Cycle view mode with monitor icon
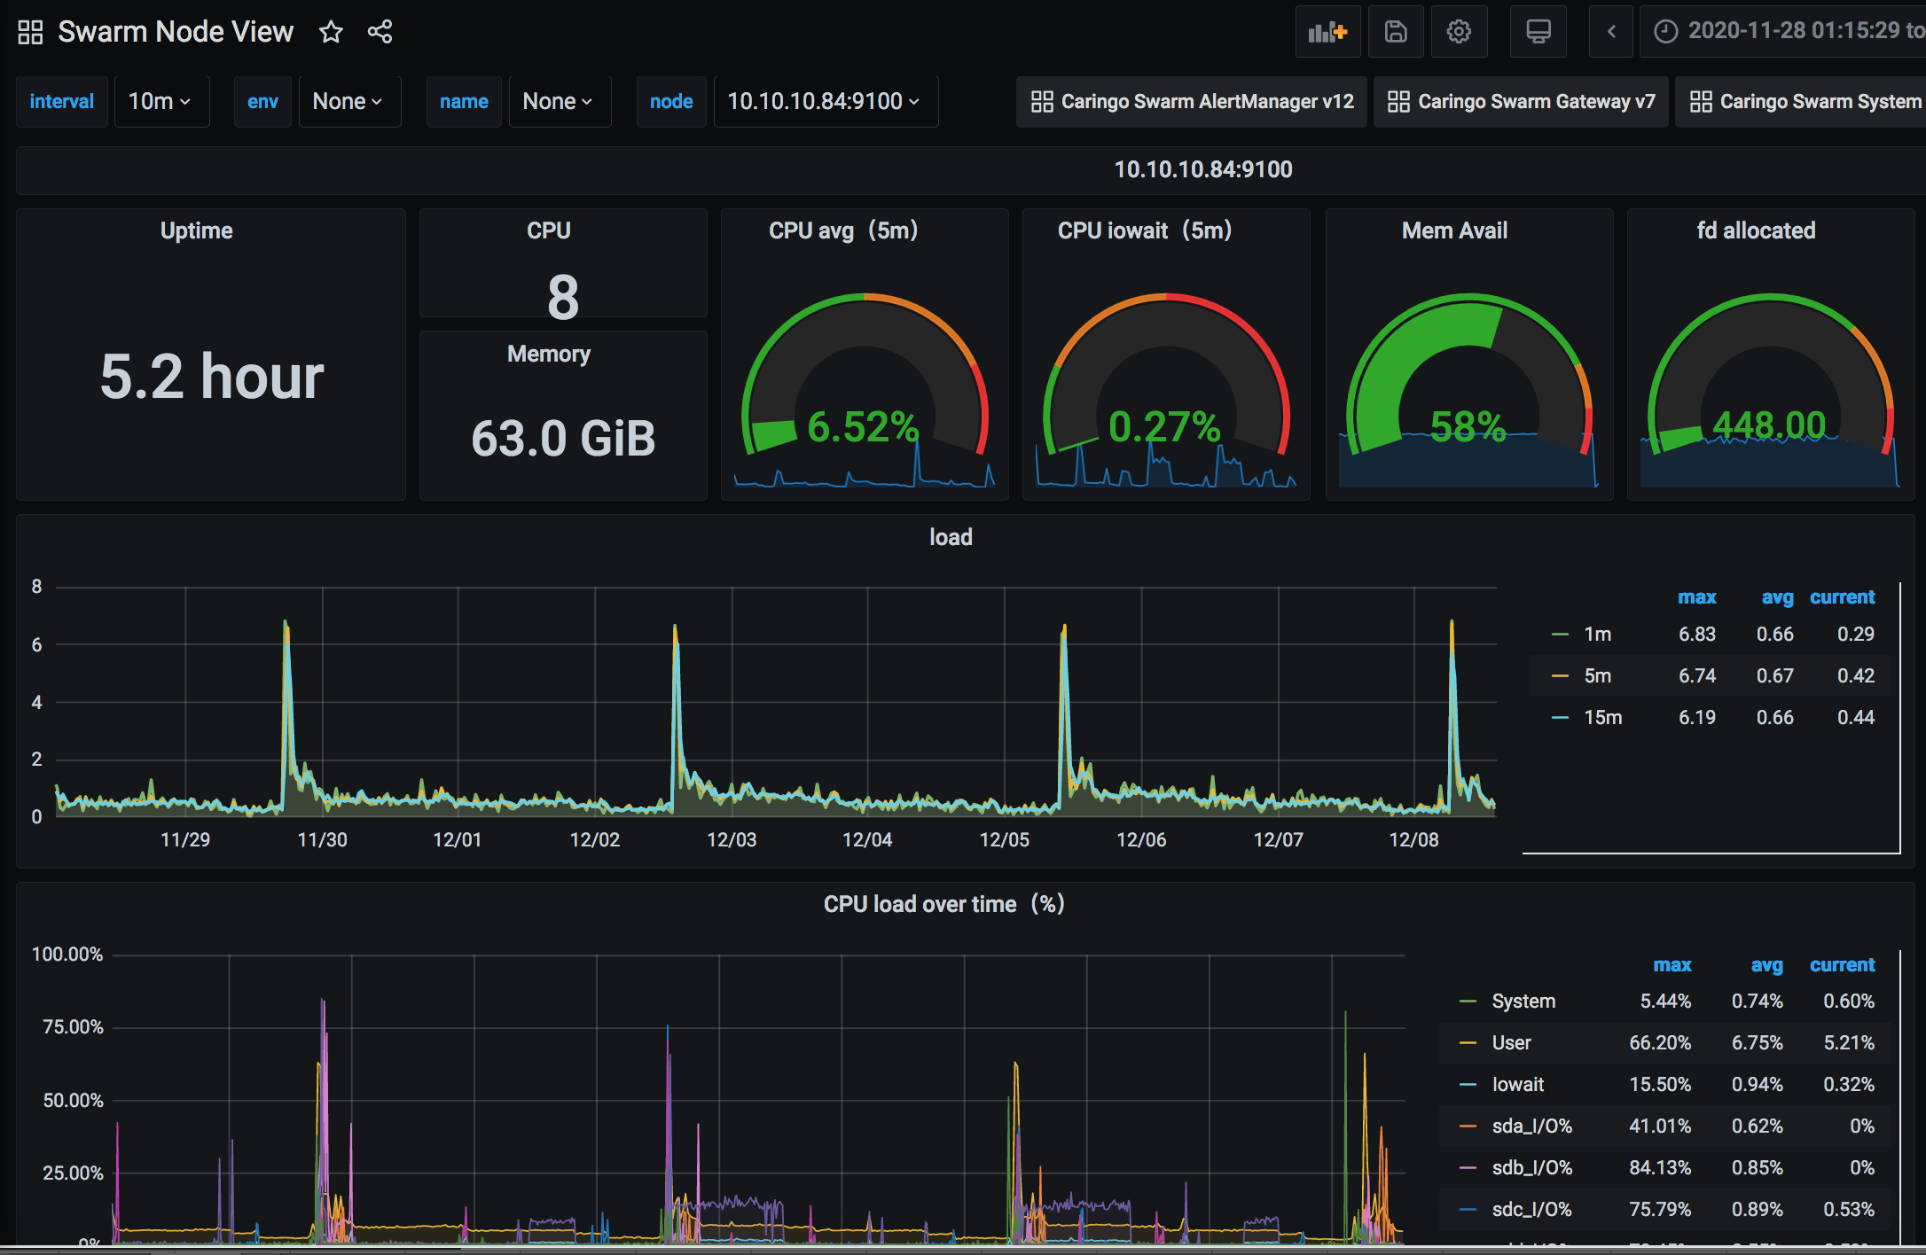 click(1538, 32)
